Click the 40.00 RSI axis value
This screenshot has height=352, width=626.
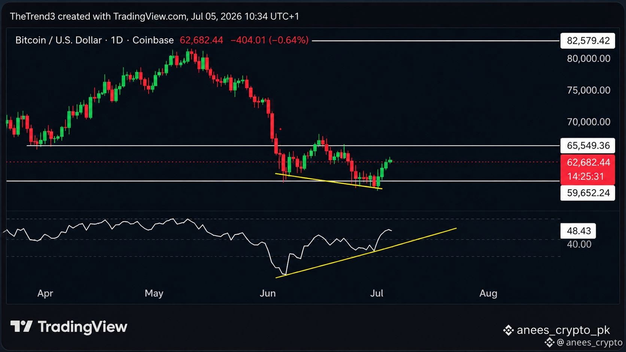pyautogui.click(x=579, y=244)
